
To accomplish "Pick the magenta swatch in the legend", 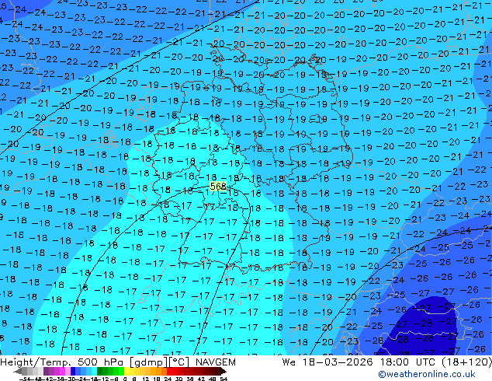I will coord(62,371).
